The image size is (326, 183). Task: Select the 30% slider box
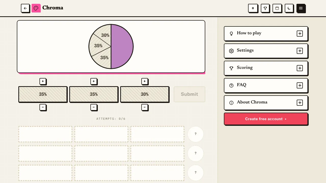coord(145,94)
